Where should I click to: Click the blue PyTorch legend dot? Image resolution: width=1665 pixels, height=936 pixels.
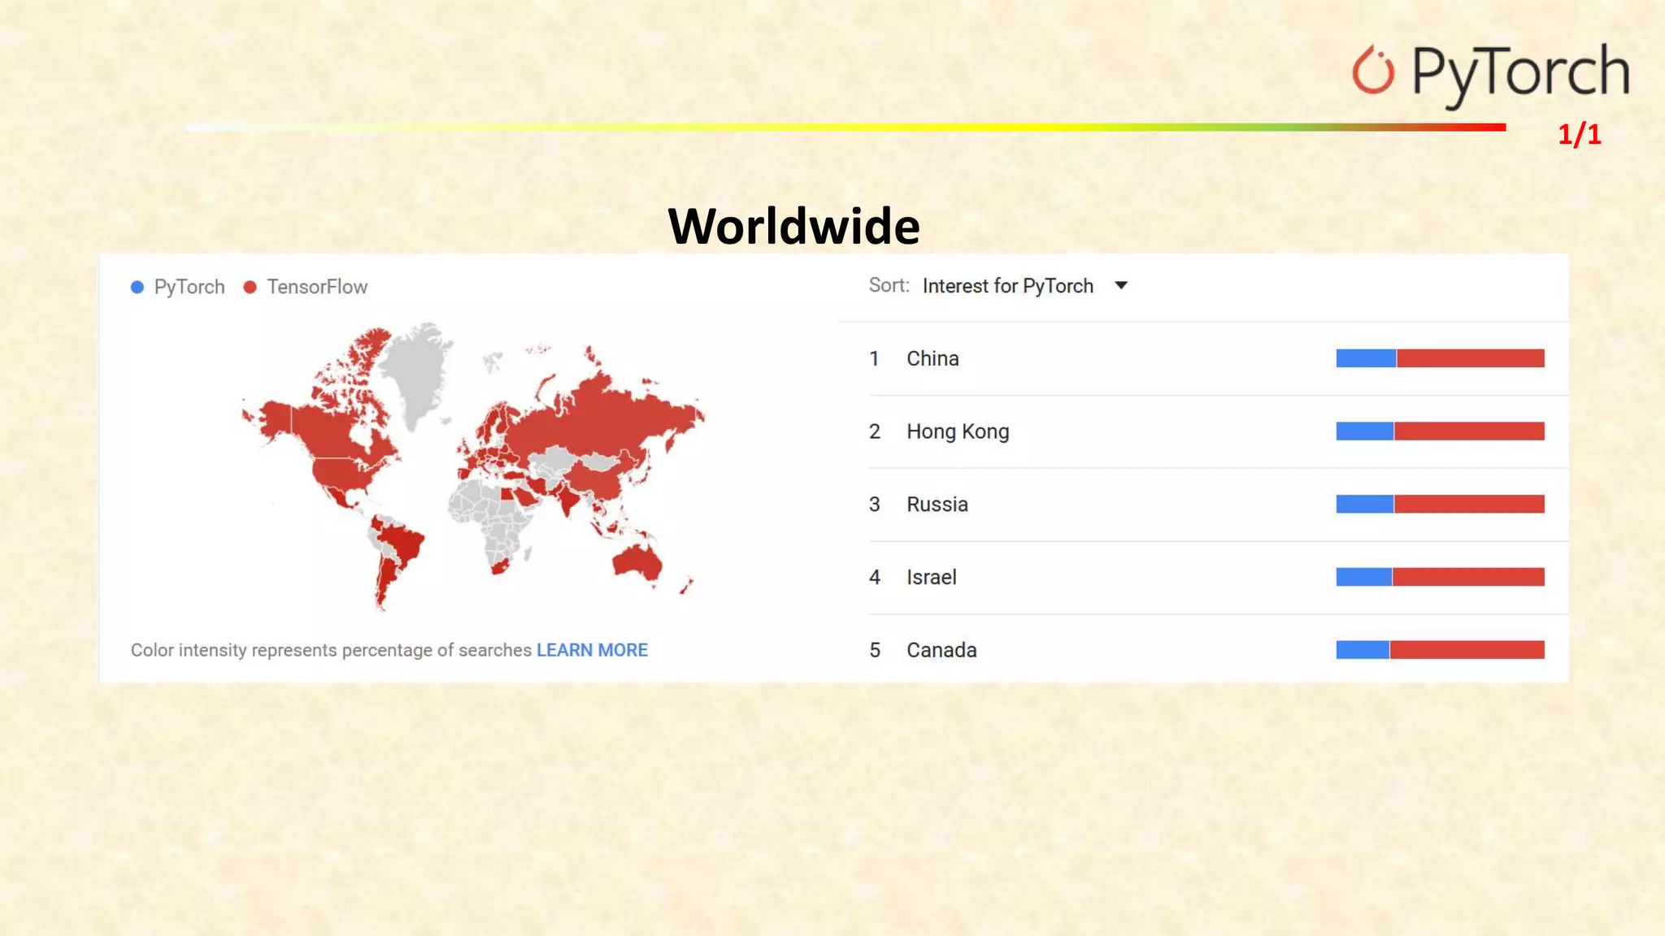coord(137,287)
